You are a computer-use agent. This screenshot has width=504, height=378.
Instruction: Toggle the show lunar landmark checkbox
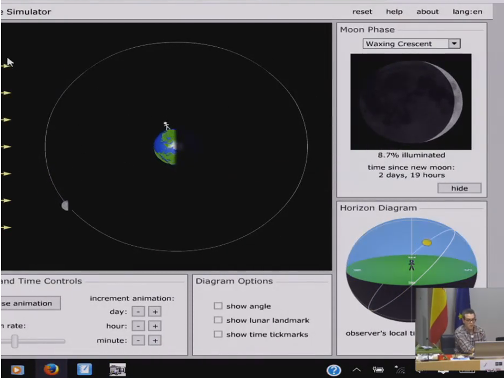(x=218, y=320)
